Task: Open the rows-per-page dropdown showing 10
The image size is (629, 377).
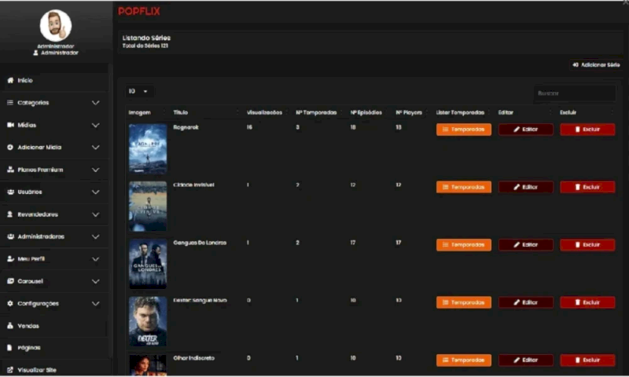Action: pyautogui.click(x=138, y=91)
